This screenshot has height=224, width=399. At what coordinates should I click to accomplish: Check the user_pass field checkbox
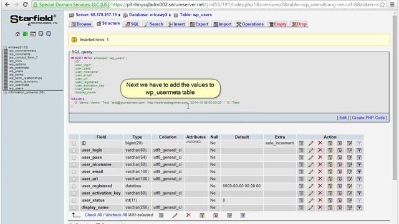coord(74,157)
